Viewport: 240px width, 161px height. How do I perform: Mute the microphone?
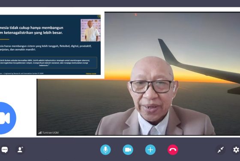105,150
